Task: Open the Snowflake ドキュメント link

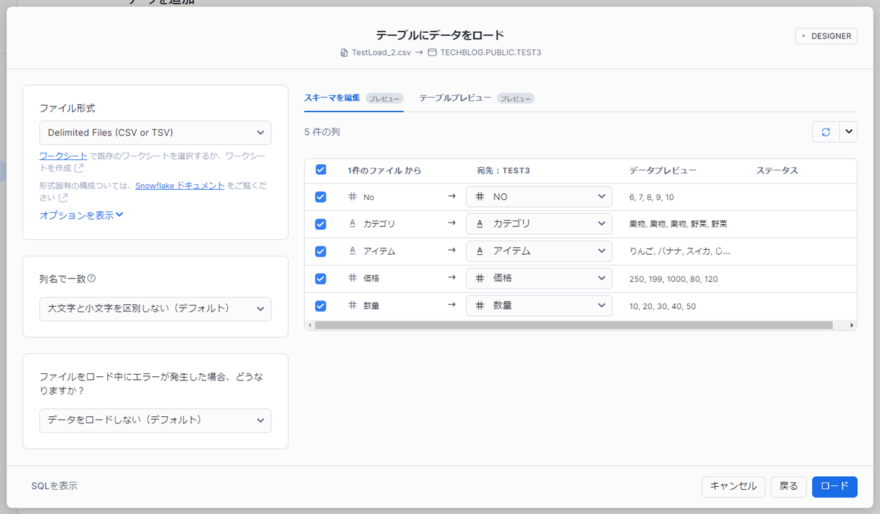Action: click(180, 186)
